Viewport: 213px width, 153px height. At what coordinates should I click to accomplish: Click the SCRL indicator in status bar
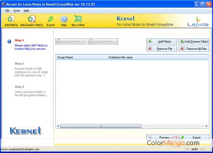(x=203, y=149)
